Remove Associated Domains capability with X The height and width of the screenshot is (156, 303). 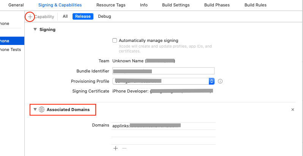(x=292, y=110)
